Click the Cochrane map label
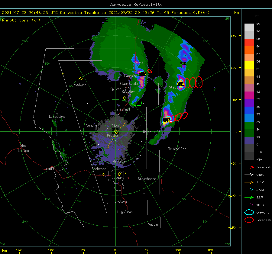The width and height of the screenshot is (272, 254). 99,169
